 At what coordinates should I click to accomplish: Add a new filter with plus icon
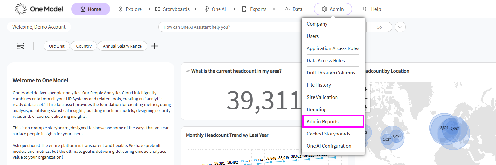pos(155,46)
